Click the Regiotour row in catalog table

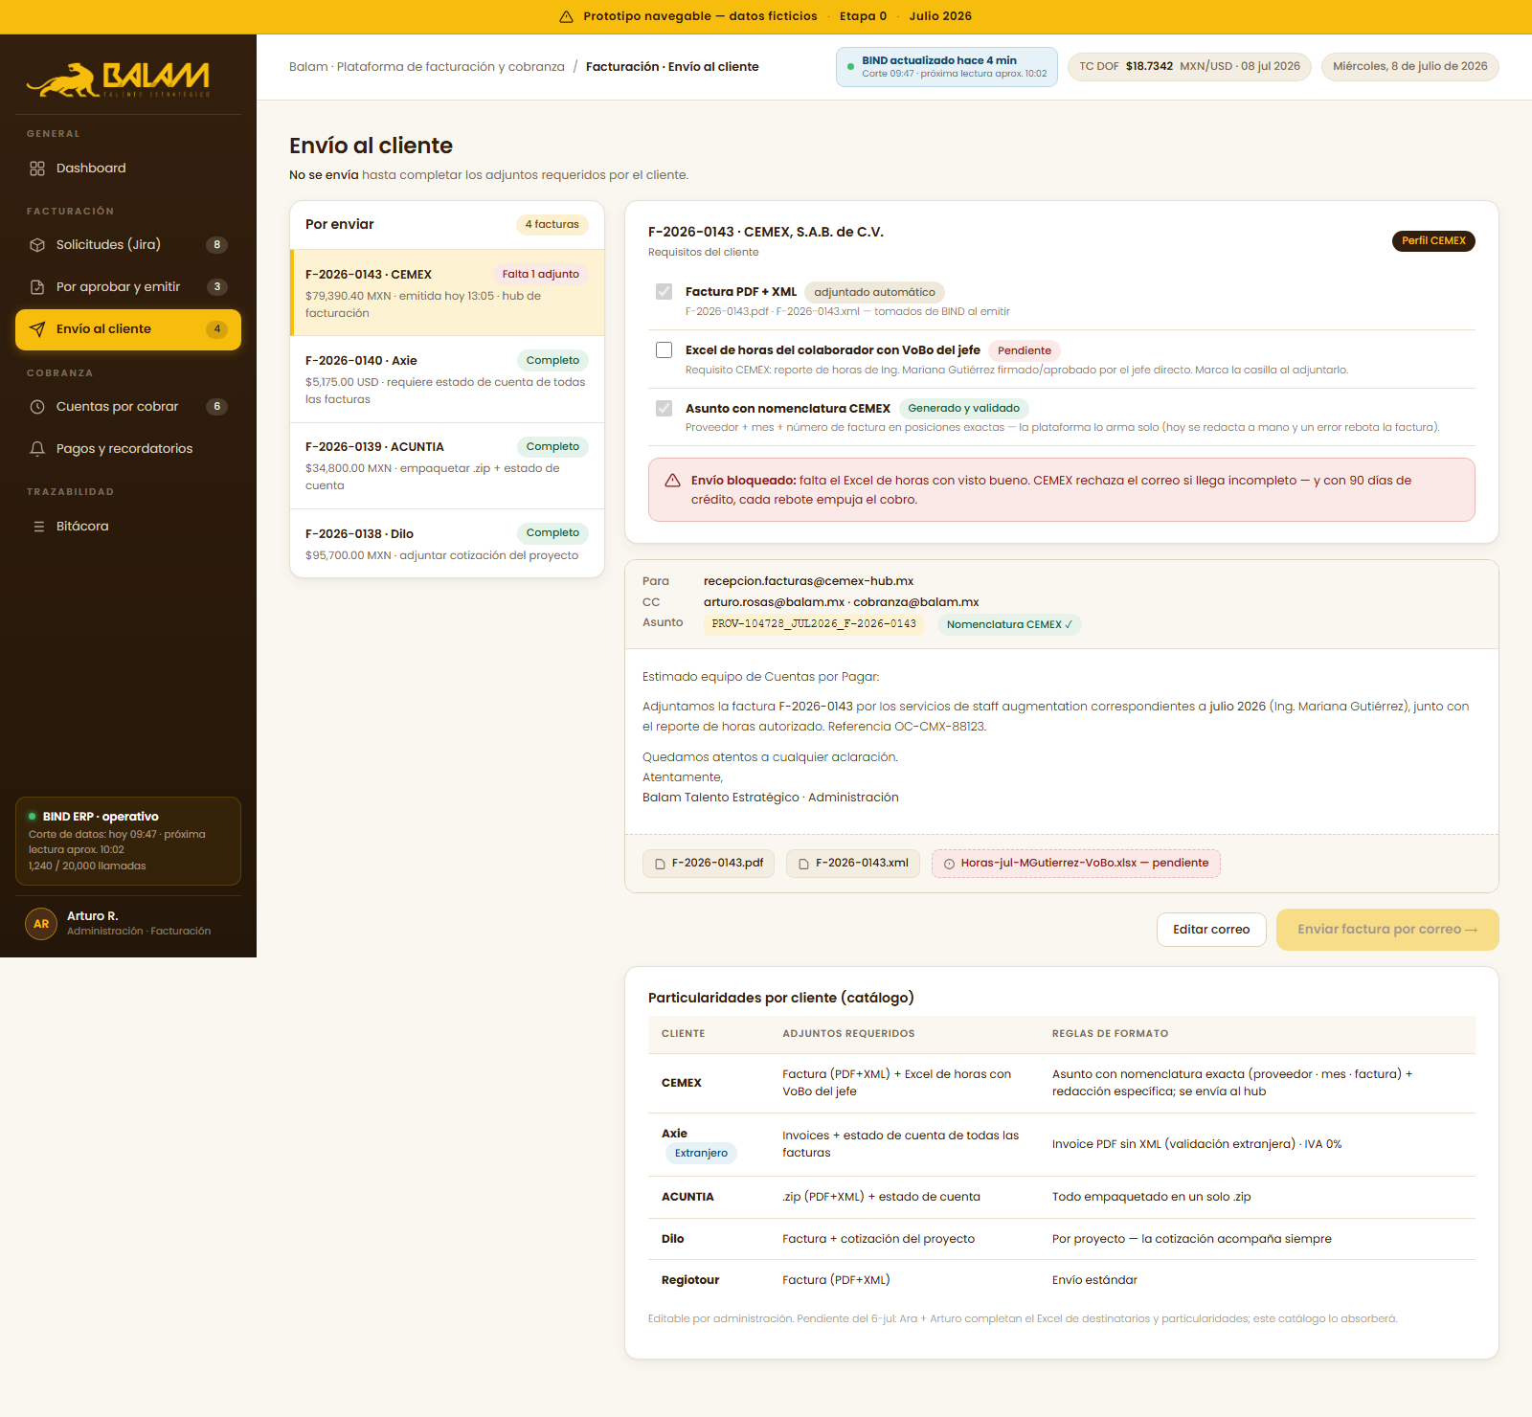[x=1062, y=1280]
